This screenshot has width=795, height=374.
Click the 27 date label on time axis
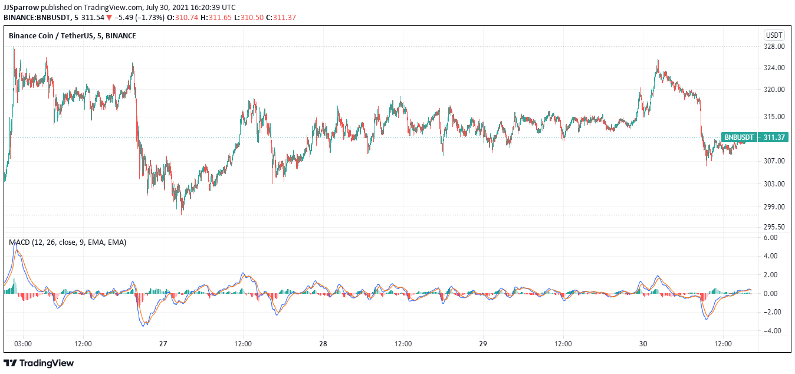[163, 344]
